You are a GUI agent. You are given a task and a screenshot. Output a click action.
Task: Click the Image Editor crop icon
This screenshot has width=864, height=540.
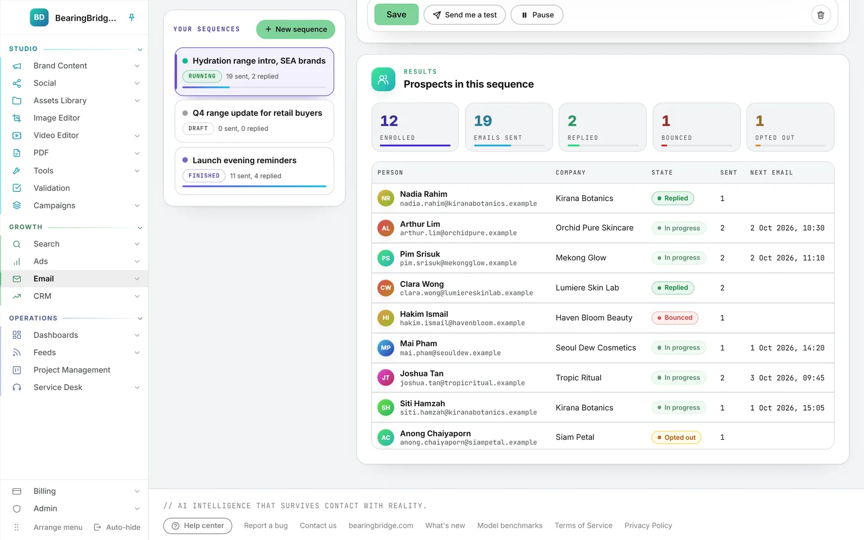(17, 118)
